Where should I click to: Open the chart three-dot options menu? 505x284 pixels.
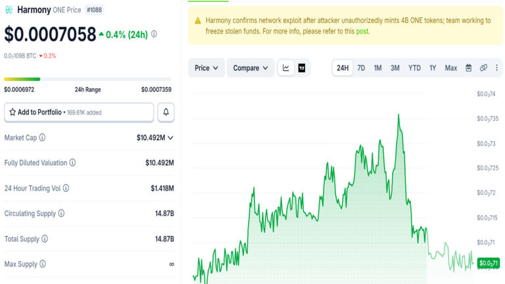click(496, 68)
